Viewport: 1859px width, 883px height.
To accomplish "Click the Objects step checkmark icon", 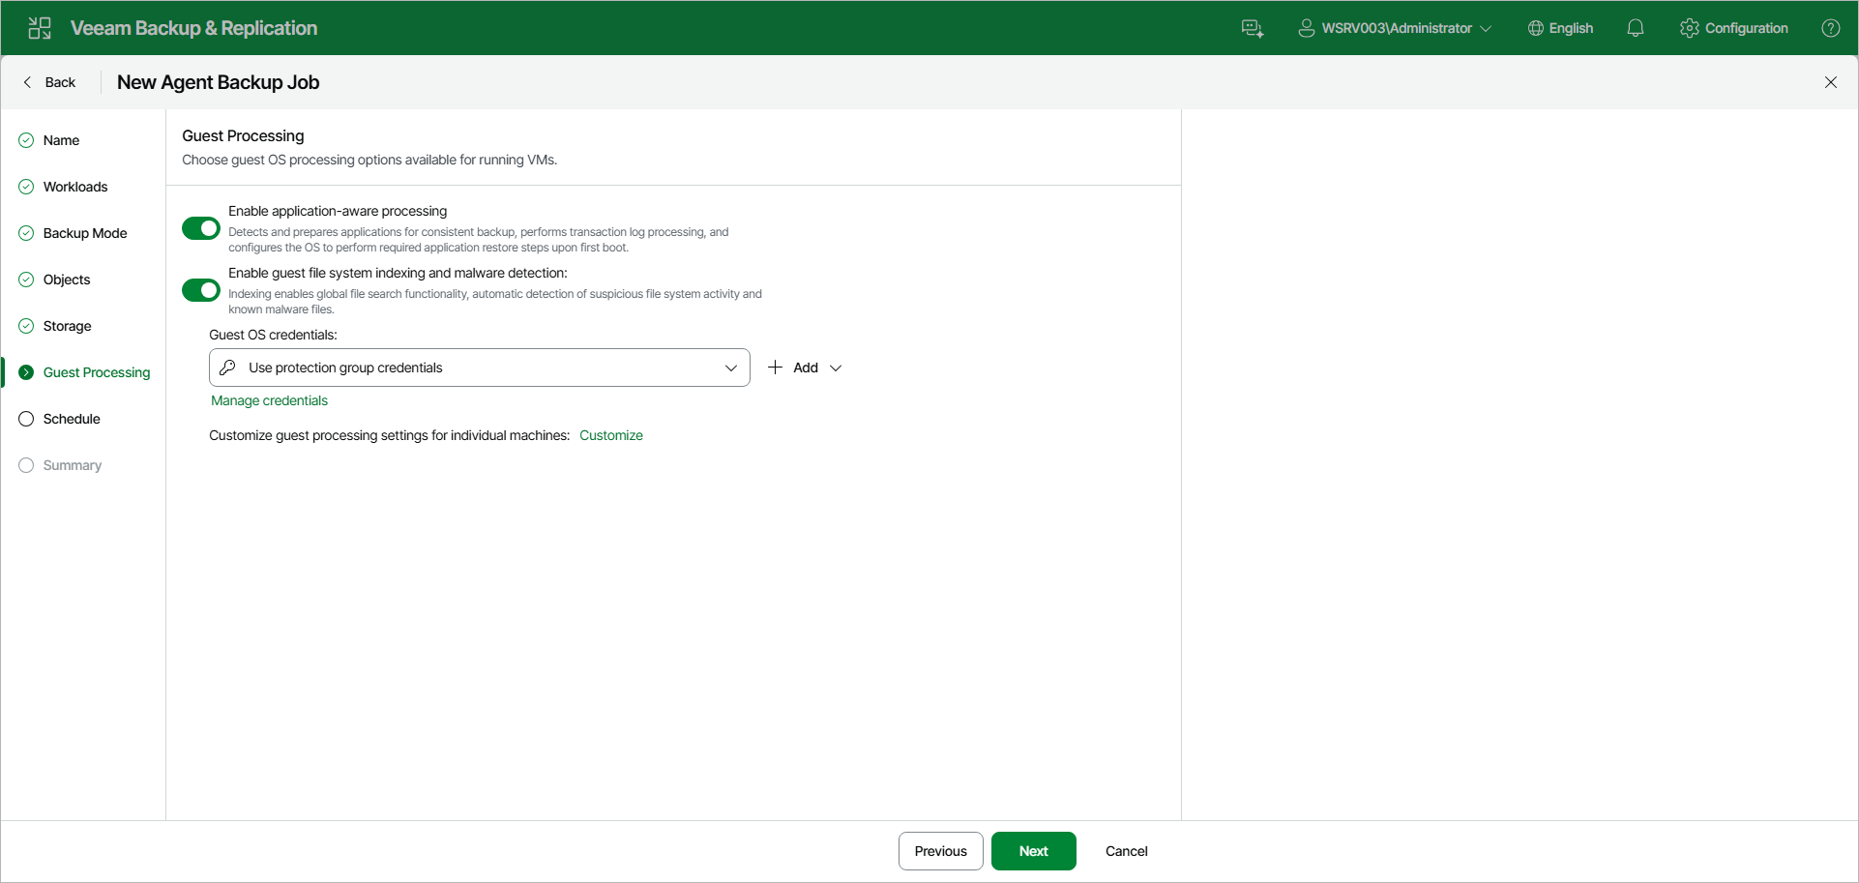I will tap(26, 280).
